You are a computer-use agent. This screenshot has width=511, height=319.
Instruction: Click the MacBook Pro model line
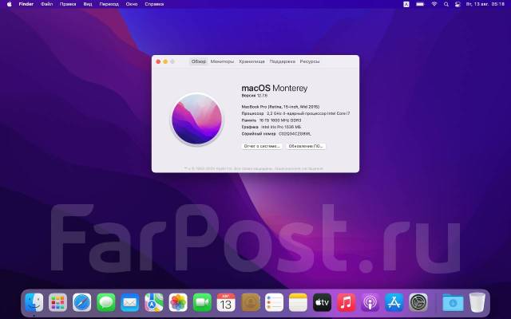coord(280,106)
